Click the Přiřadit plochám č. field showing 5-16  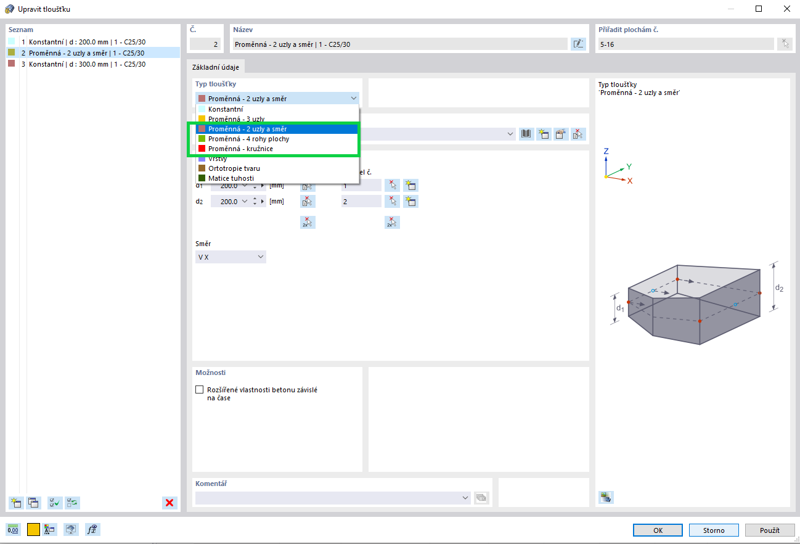pos(686,44)
